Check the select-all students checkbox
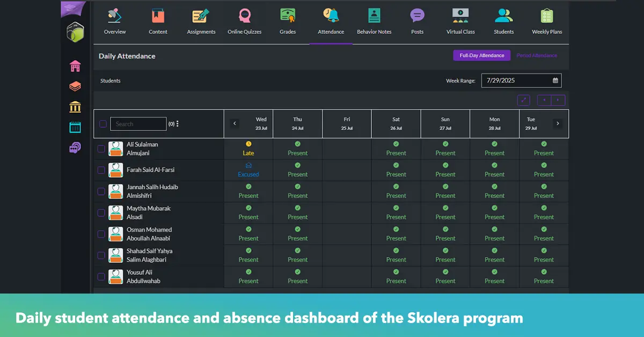This screenshot has width=644, height=337. [103, 124]
